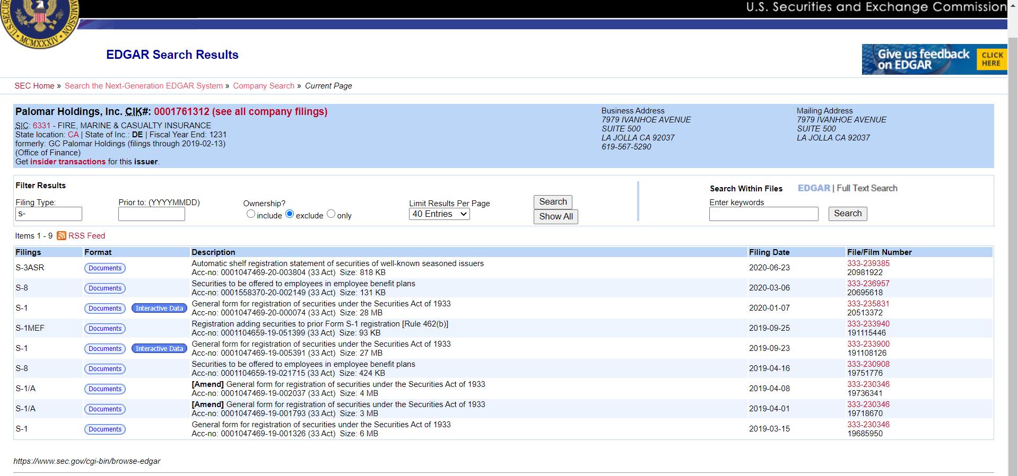
Task: Open CIK 0001761312 see all company filings
Action: 240,112
